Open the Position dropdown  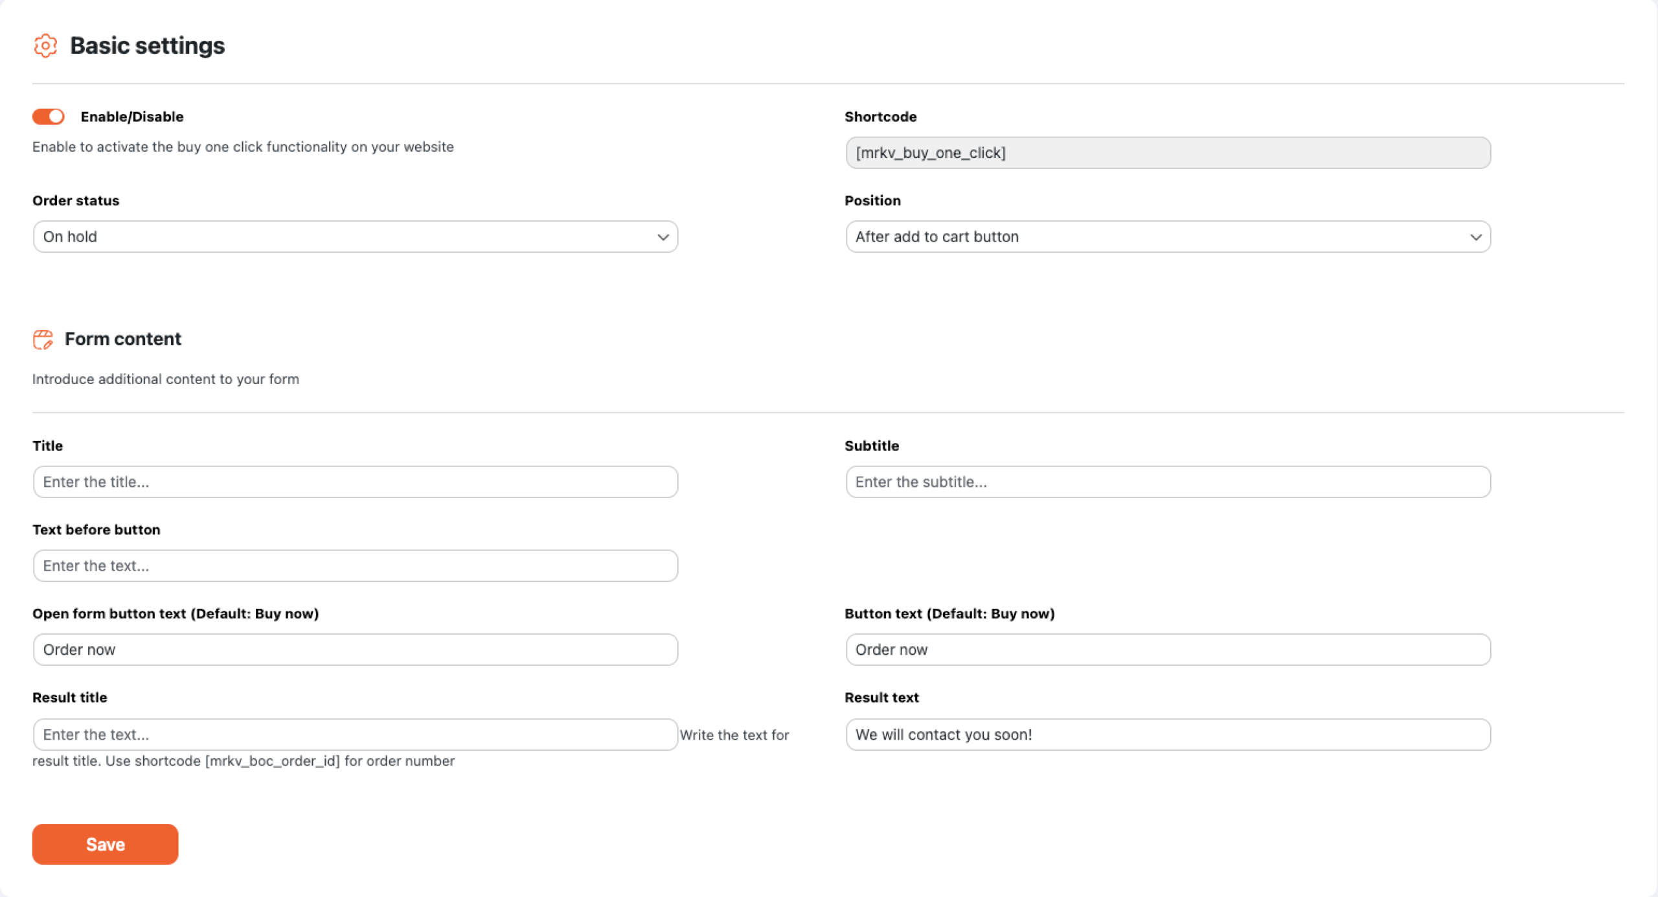(x=1167, y=237)
